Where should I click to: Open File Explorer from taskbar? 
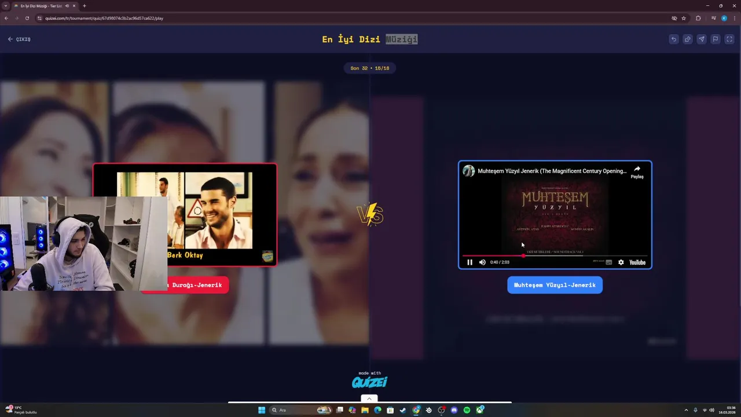(365, 410)
